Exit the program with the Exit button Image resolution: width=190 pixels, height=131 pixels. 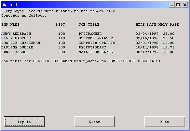point(165,122)
